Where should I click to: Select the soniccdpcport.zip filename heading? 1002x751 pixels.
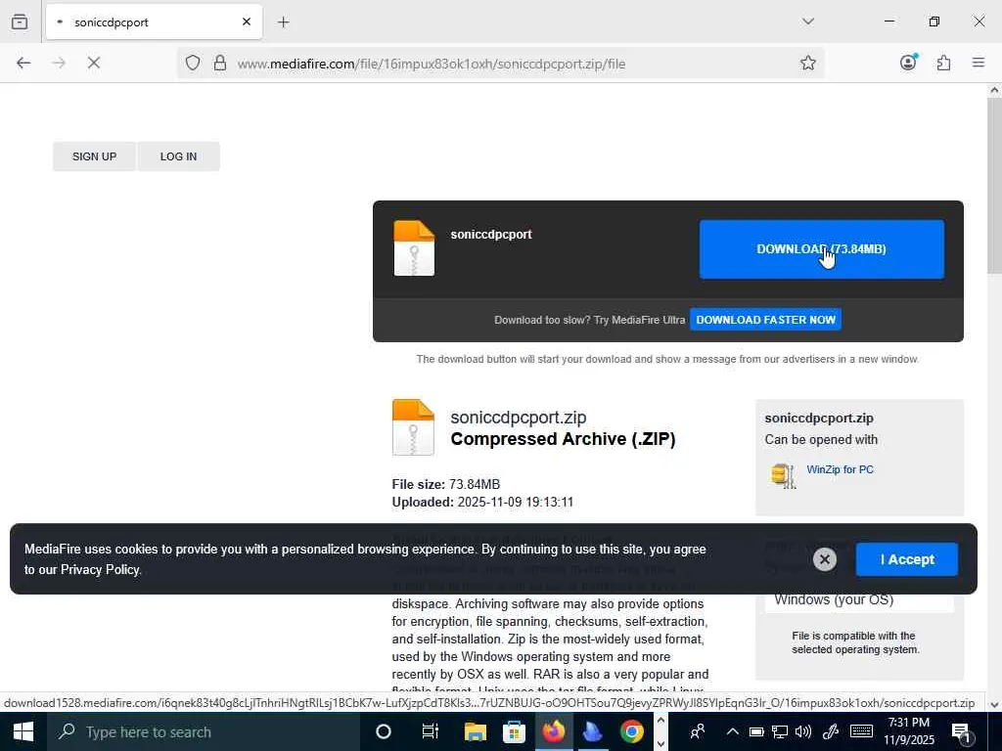[519, 417]
